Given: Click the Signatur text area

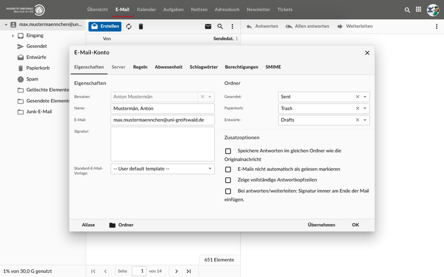Looking at the screenshot, I should (x=162, y=144).
